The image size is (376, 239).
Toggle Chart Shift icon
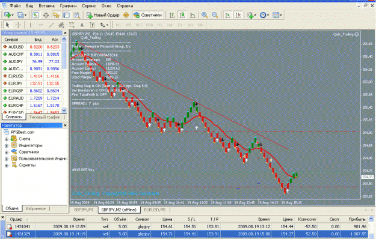pyautogui.click(x=238, y=15)
